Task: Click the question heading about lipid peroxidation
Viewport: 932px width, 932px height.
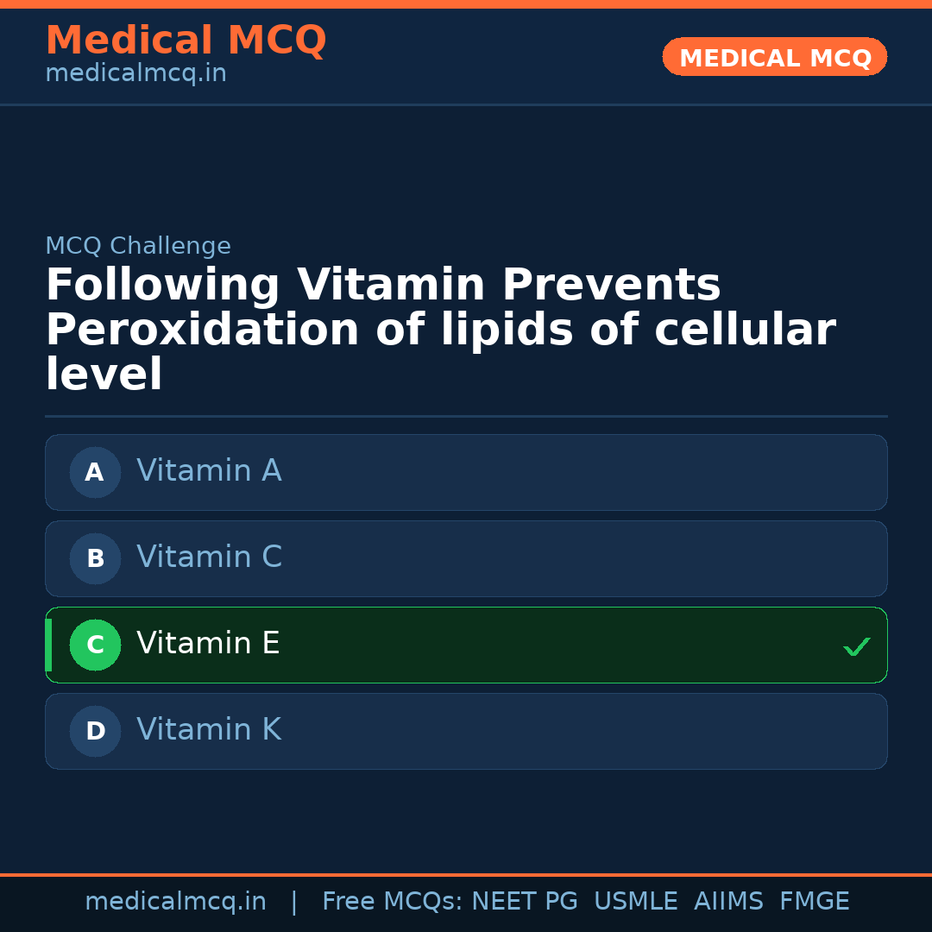Action: (x=440, y=330)
